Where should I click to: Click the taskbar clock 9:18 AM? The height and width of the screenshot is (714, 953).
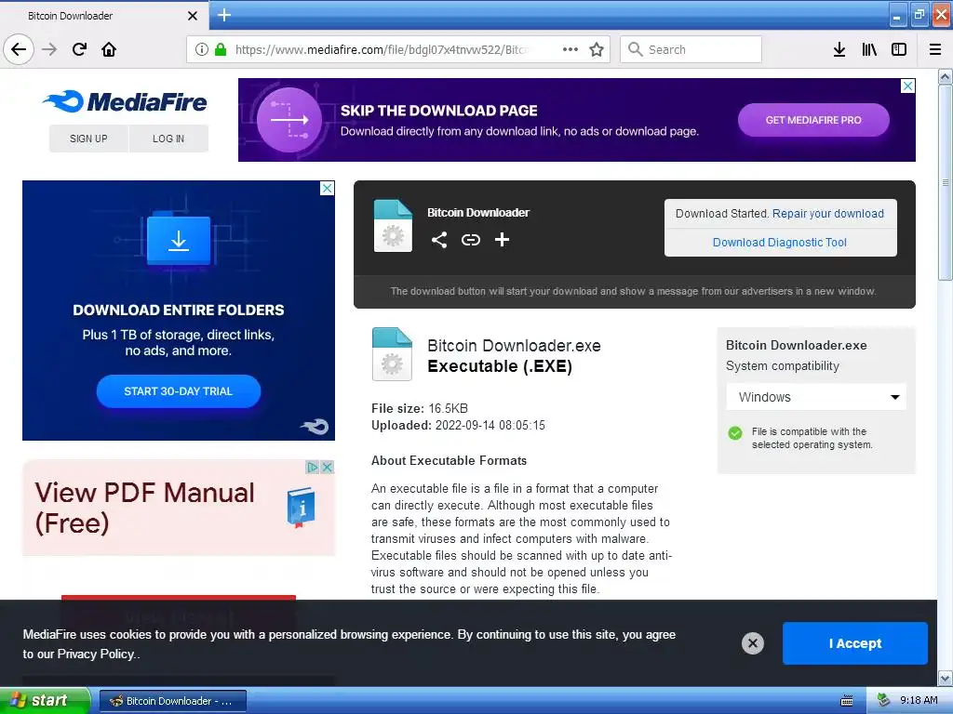point(919,701)
